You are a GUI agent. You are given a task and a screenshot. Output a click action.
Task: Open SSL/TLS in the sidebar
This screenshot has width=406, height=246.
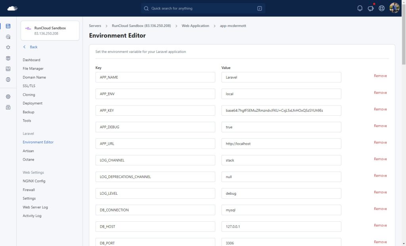29,86
